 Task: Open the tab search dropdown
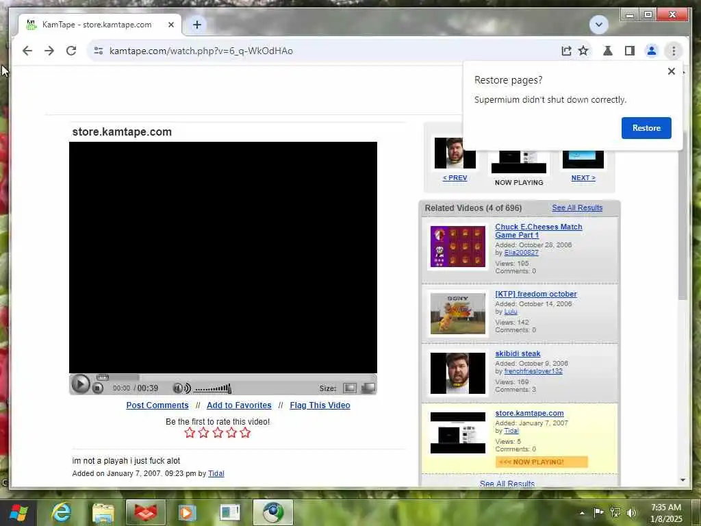click(598, 25)
